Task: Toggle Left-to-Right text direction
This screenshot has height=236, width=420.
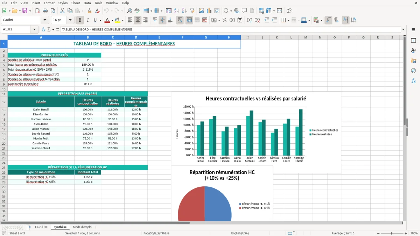Action: click(328, 20)
